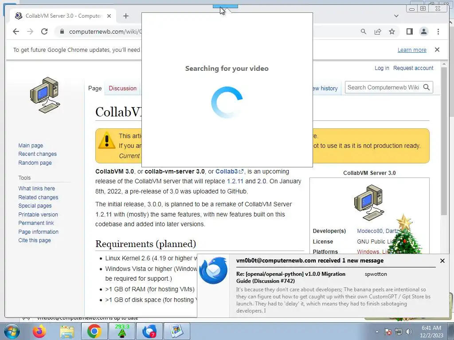
Task: Click the Learn more link
Action: pos(412,50)
